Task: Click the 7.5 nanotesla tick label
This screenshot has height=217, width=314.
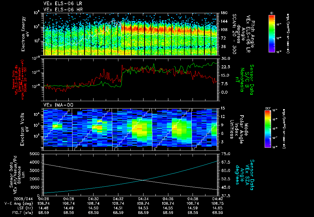Action: (x=225, y=84)
